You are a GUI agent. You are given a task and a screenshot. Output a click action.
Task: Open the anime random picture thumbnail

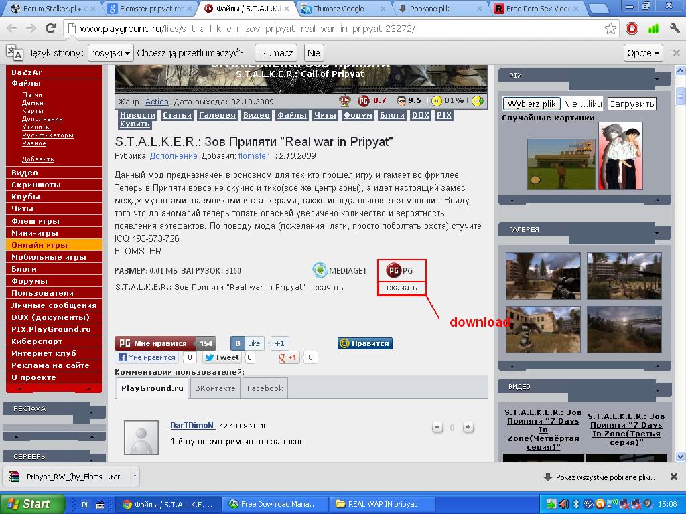[620, 155]
